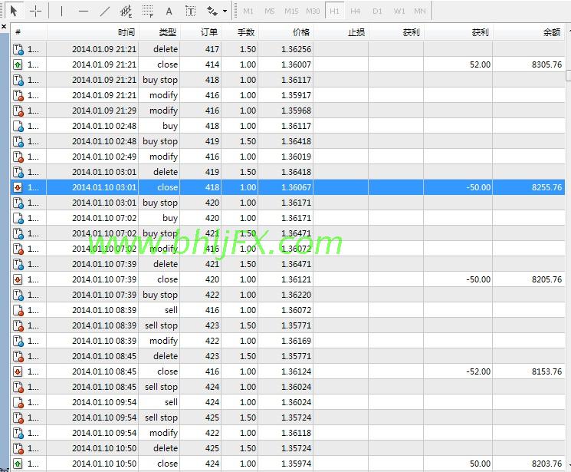The height and width of the screenshot is (472, 571).
Task: Click red icon of close 420 row
Action: coord(18,279)
